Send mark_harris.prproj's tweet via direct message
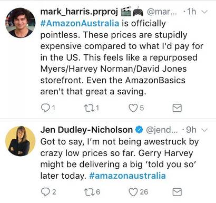Screen dimensions: 216x203 point(177,108)
